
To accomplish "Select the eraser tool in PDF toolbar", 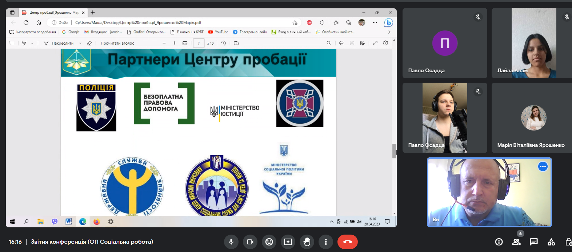I will point(89,43).
